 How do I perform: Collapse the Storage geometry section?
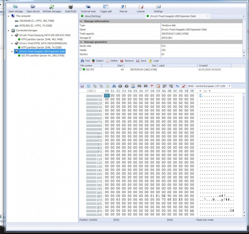(81, 42)
